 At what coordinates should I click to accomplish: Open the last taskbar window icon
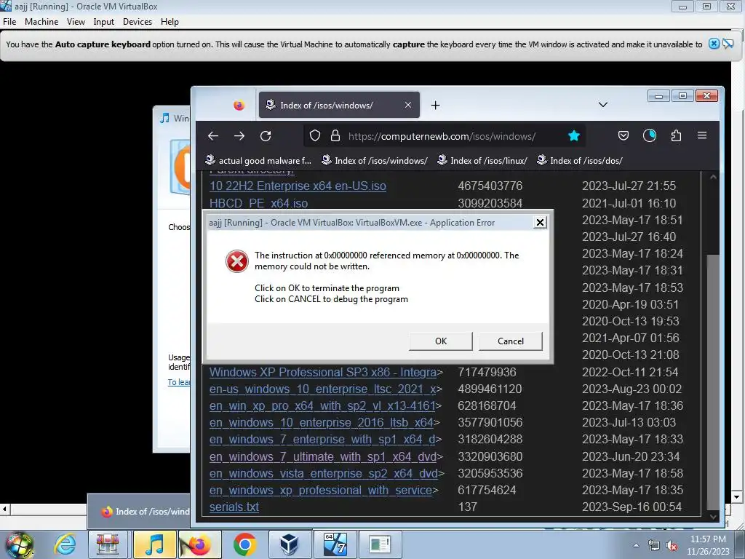(x=380, y=544)
